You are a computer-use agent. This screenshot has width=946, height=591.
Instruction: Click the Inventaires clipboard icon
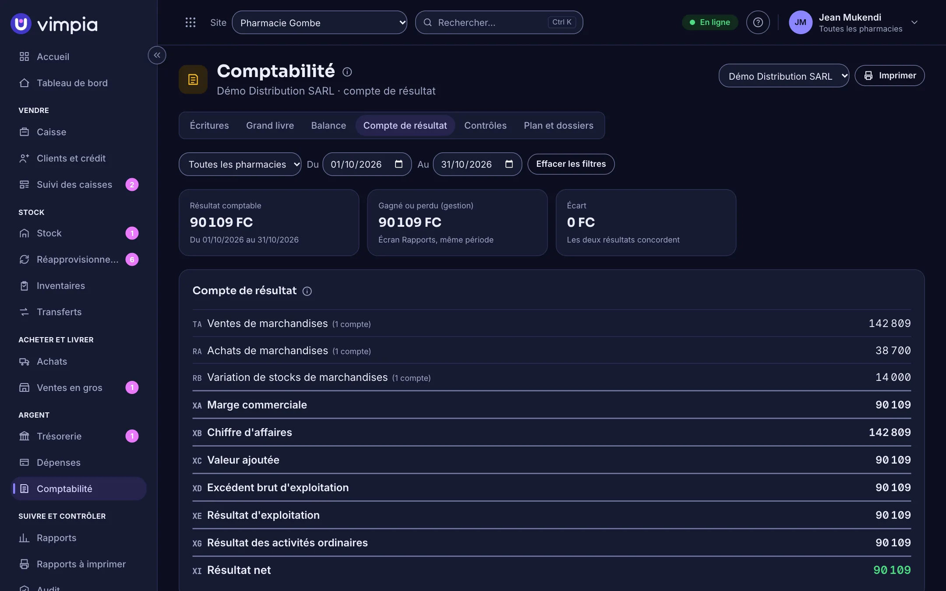coord(25,285)
